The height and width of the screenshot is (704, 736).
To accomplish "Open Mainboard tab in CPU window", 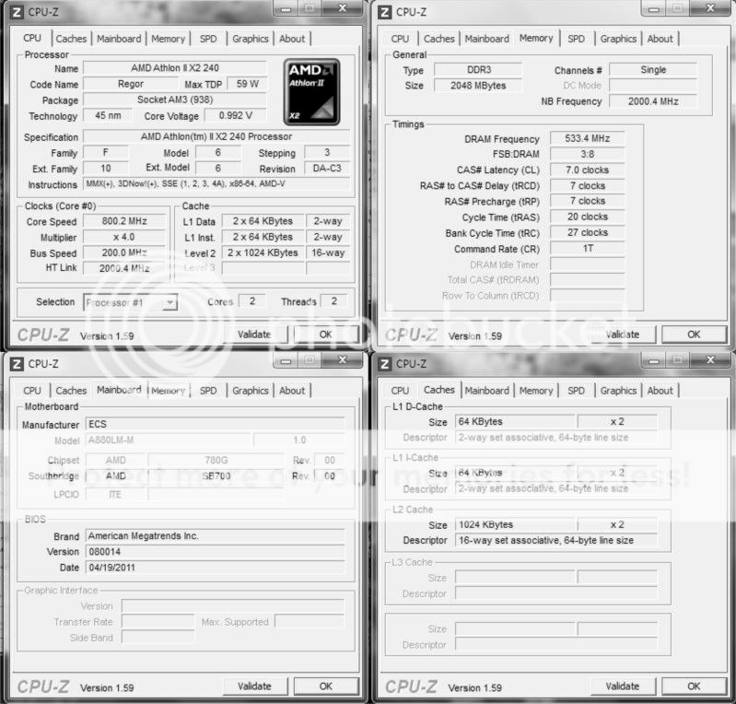I will tap(119, 39).
